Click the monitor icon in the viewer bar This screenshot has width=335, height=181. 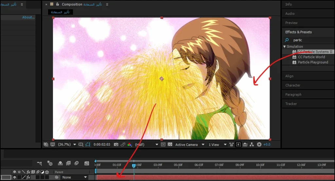53,144
